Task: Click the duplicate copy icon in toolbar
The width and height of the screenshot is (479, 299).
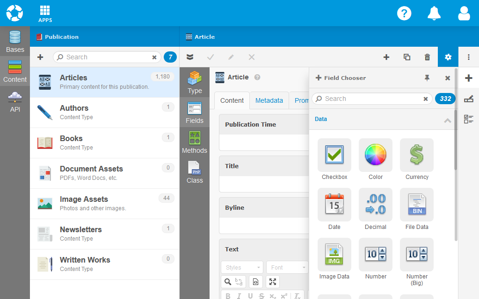Action: [x=407, y=57]
